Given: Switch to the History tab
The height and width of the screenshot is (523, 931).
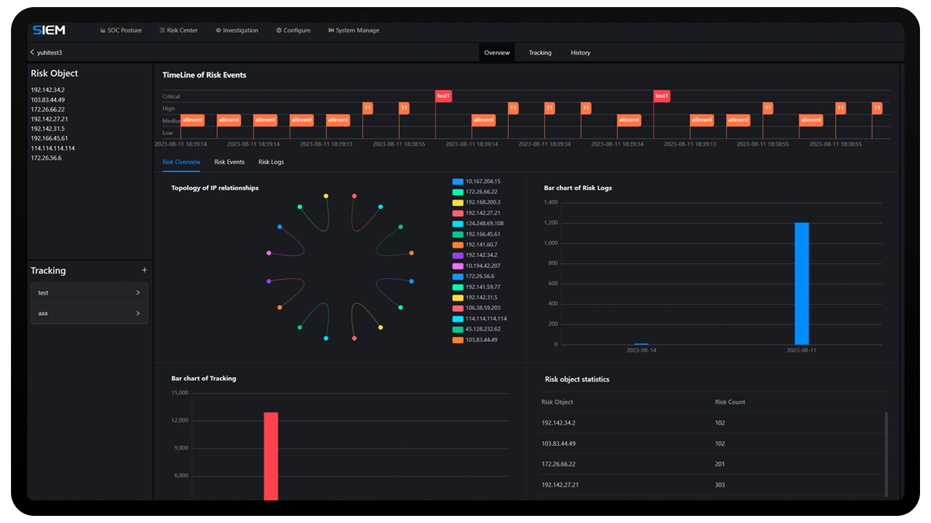Looking at the screenshot, I should 580,53.
